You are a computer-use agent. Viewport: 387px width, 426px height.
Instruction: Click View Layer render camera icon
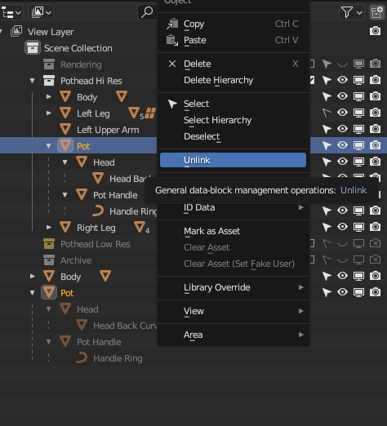click(375, 31)
